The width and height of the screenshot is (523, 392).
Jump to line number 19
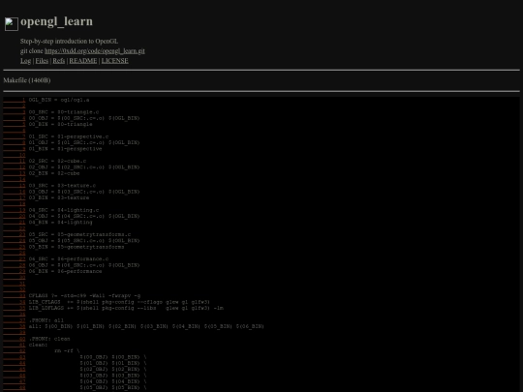[x=15, y=210]
